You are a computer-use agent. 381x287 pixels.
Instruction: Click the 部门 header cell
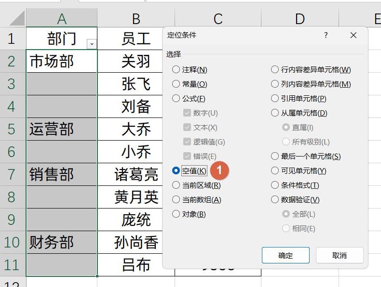coord(62,39)
